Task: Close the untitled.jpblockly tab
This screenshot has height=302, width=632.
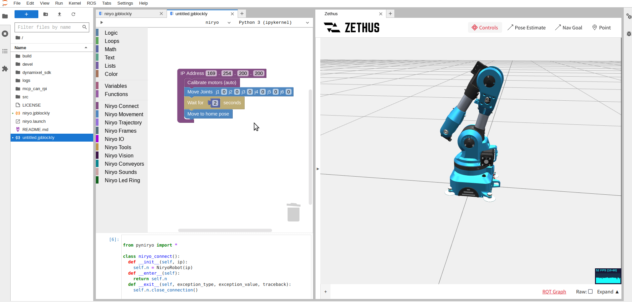Action: pyautogui.click(x=232, y=14)
